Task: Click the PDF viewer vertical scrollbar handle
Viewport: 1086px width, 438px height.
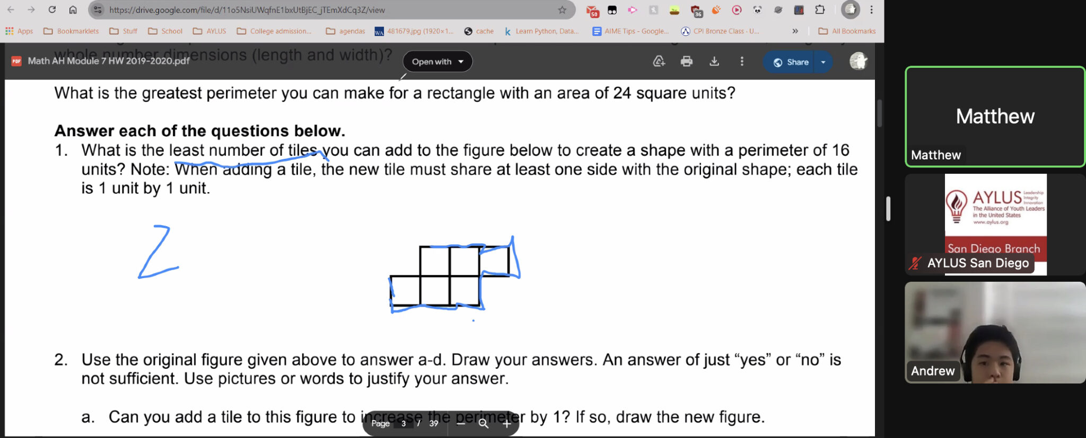Action: [x=879, y=113]
